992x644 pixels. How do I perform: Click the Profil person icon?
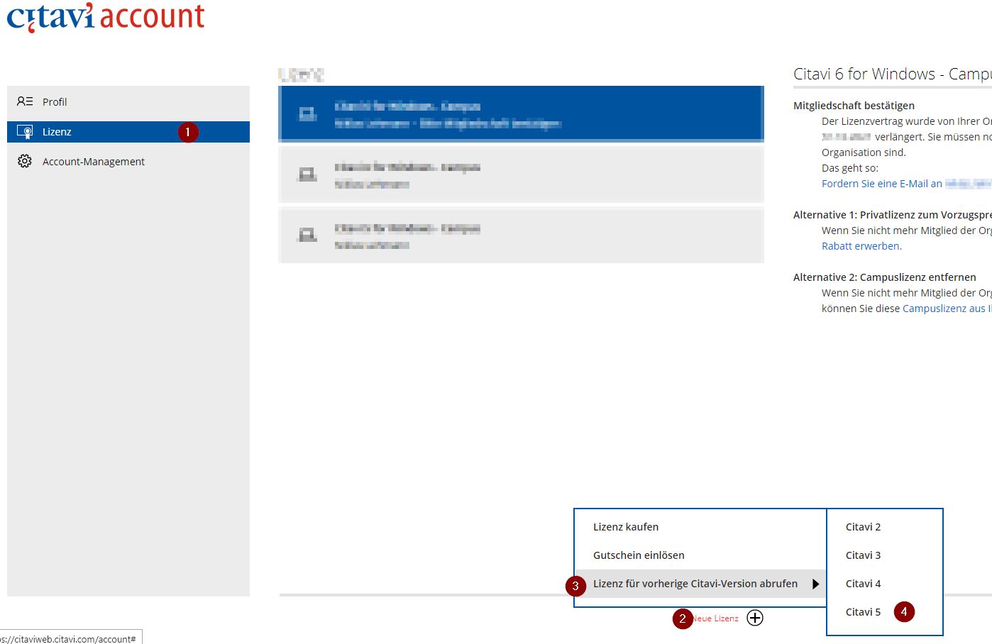(x=25, y=101)
